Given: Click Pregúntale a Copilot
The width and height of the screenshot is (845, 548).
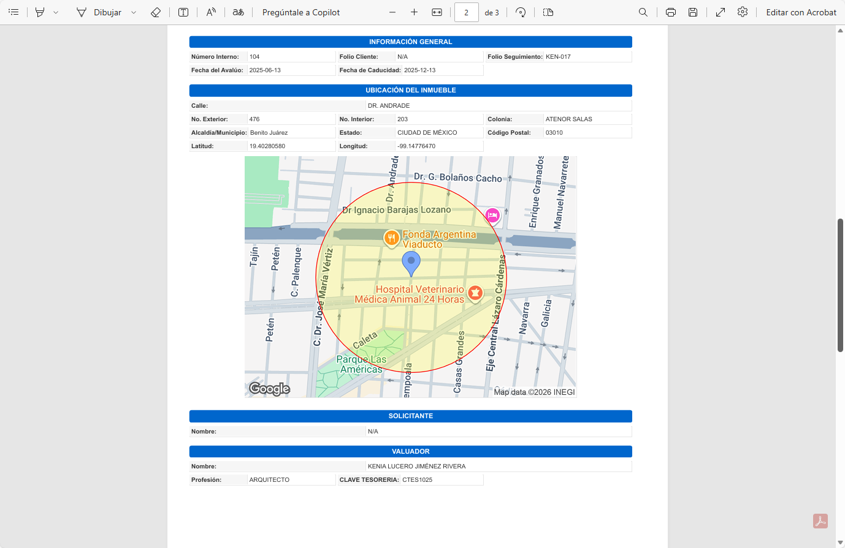Looking at the screenshot, I should point(300,12).
